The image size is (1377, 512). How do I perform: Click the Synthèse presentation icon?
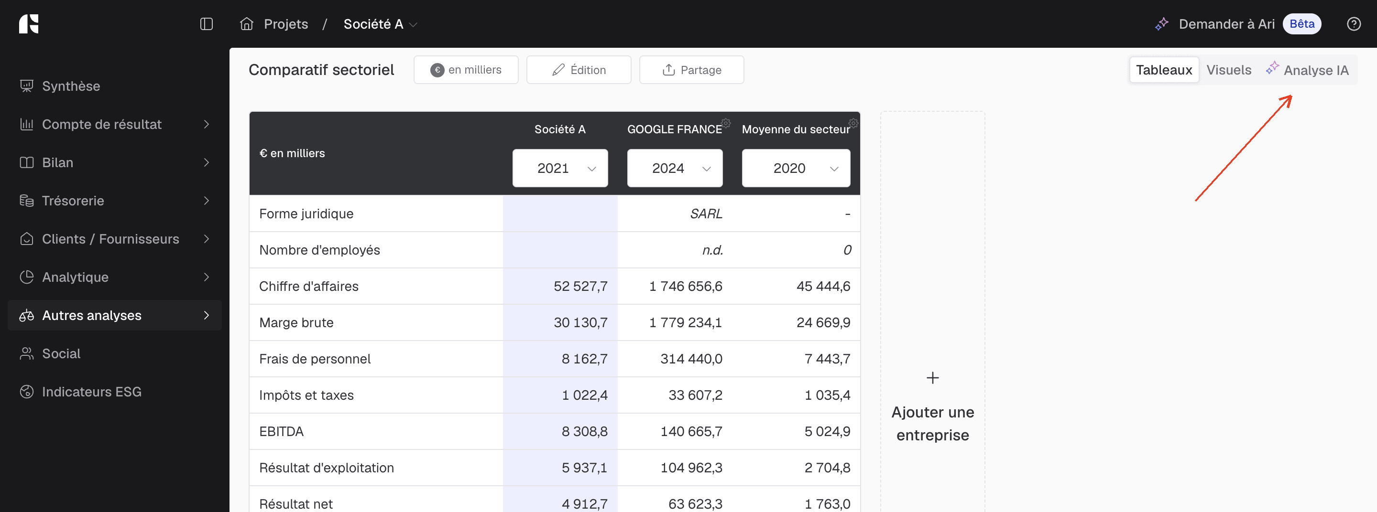tap(26, 86)
